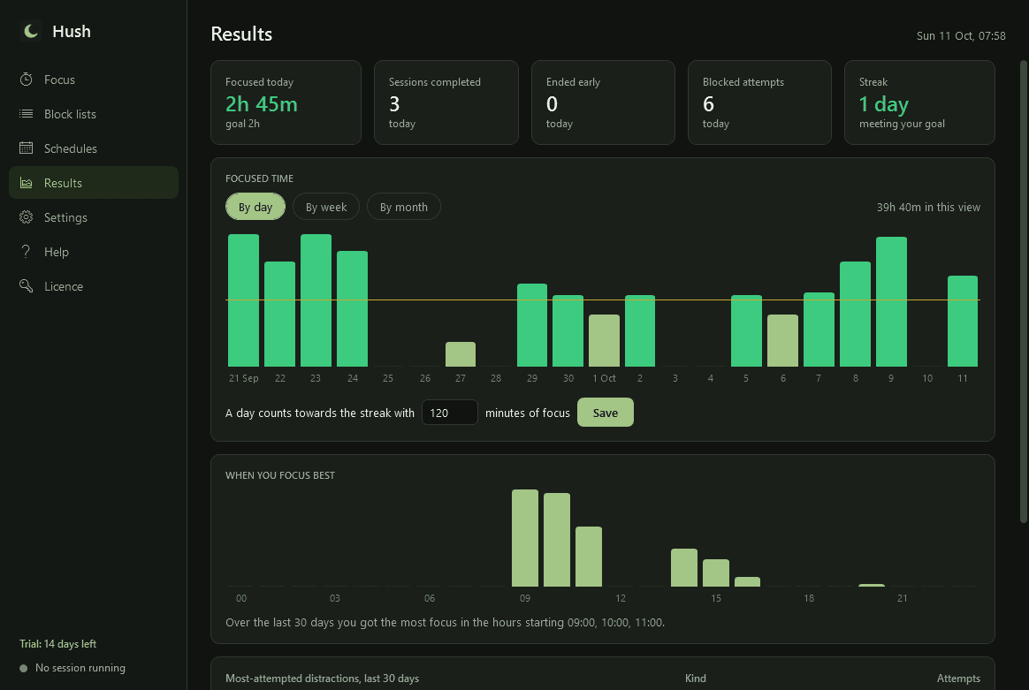Click "Trial: 14 days left" text
Viewport: 1029px width, 690px height.
coord(57,644)
